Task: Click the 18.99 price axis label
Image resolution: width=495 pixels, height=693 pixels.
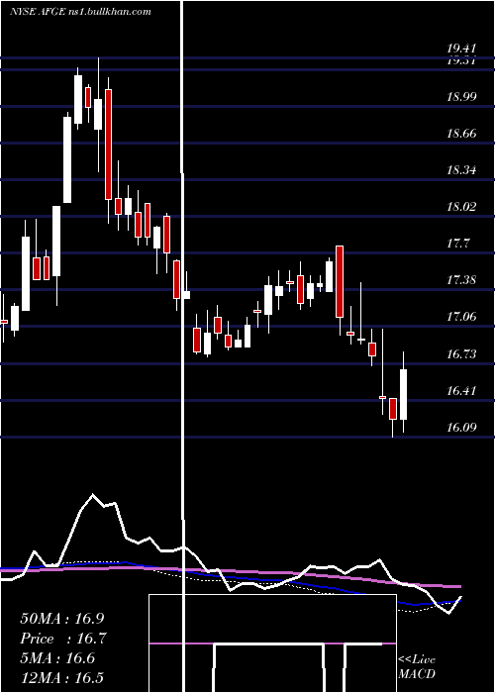Action: [461, 96]
